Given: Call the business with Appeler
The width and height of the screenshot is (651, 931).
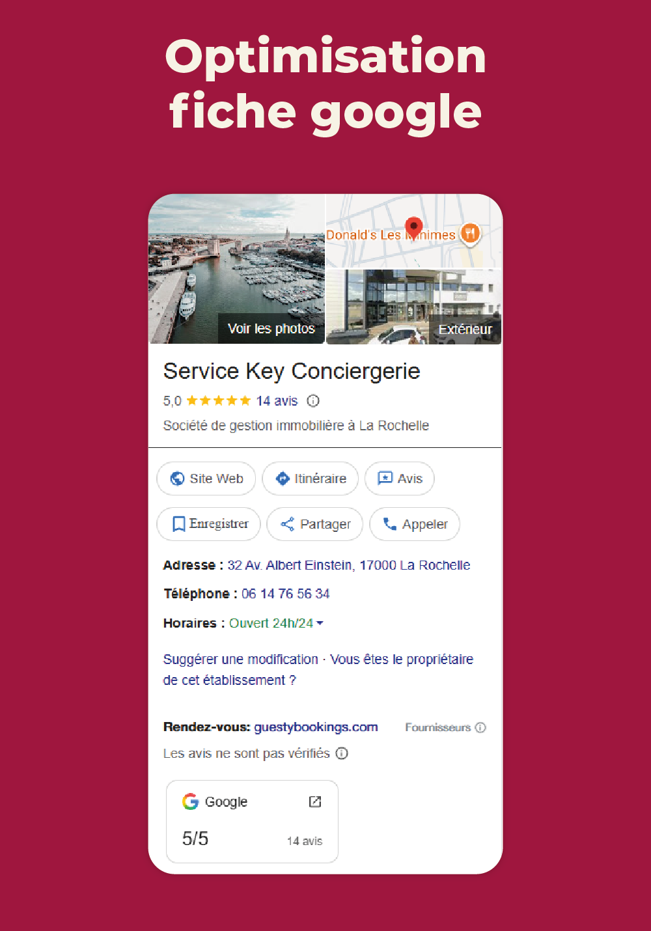Looking at the screenshot, I should click(x=415, y=524).
